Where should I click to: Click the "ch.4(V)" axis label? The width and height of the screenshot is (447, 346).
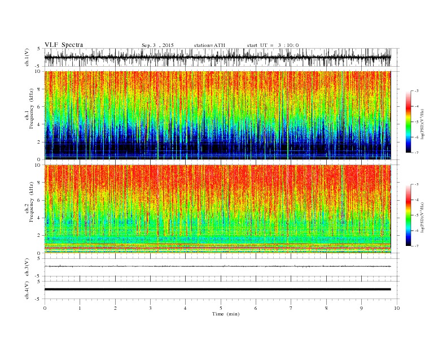(27, 290)
